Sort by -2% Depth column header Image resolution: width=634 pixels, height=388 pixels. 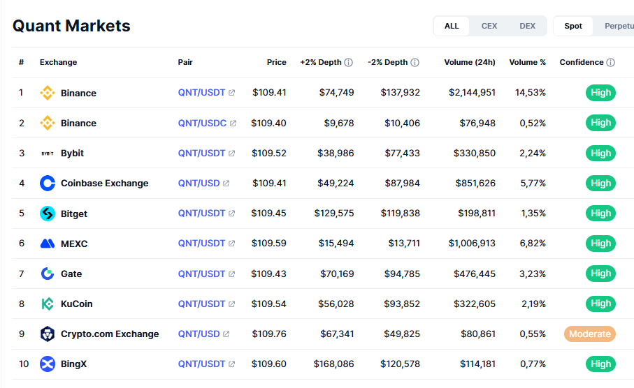pyautogui.click(x=387, y=62)
